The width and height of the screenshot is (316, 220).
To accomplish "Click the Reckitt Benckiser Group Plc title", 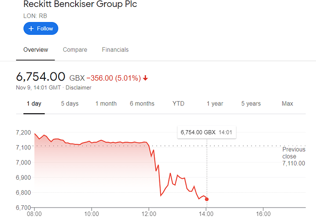I will (x=80, y=4).
